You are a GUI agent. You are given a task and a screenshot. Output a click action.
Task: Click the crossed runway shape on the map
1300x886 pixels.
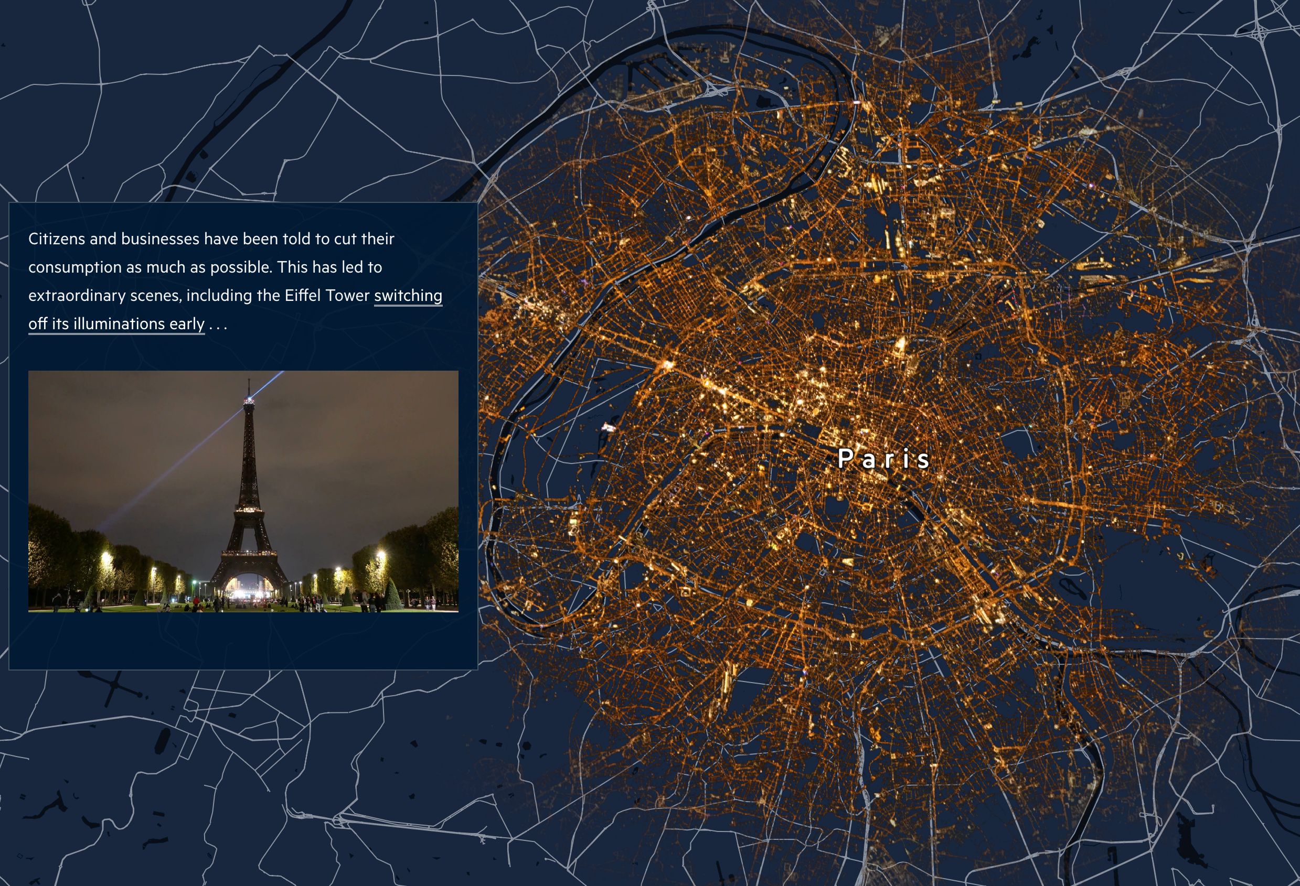pos(114,685)
